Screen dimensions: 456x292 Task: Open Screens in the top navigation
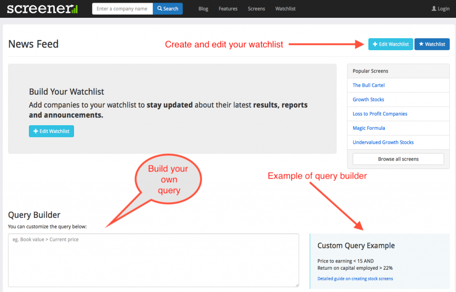tap(256, 9)
